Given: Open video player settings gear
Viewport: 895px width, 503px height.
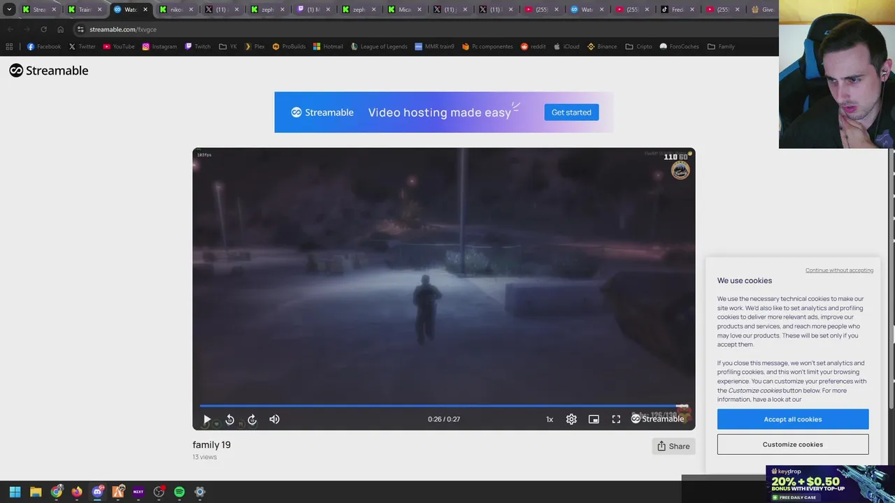Looking at the screenshot, I should (571, 419).
